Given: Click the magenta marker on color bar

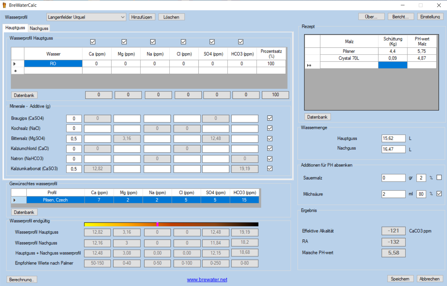Looking at the screenshot, I should pyautogui.click(x=157, y=224).
